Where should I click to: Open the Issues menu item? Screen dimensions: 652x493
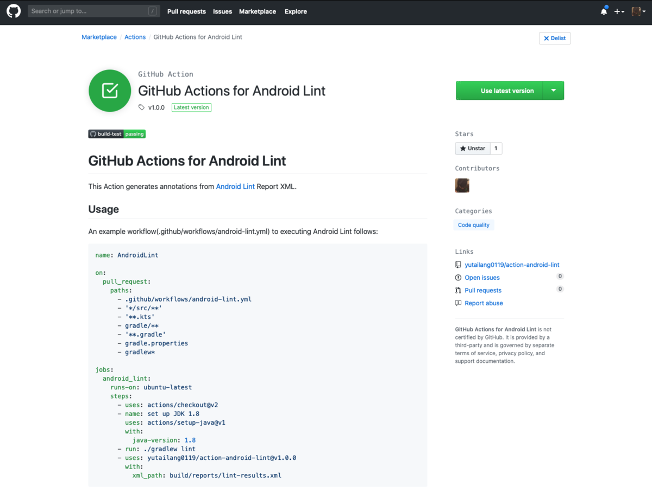pos(222,11)
